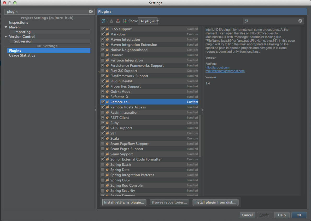
Task: Enable the Spring Batch plugin checkbox
Action: [x=103, y=164]
